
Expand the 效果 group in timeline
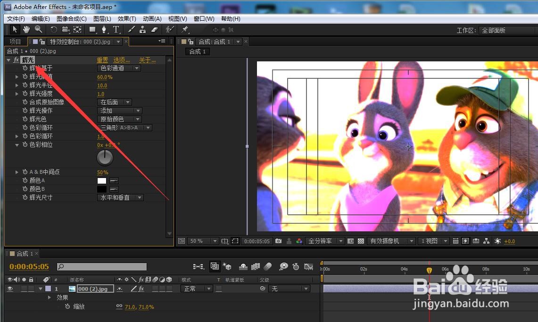[50, 297]
